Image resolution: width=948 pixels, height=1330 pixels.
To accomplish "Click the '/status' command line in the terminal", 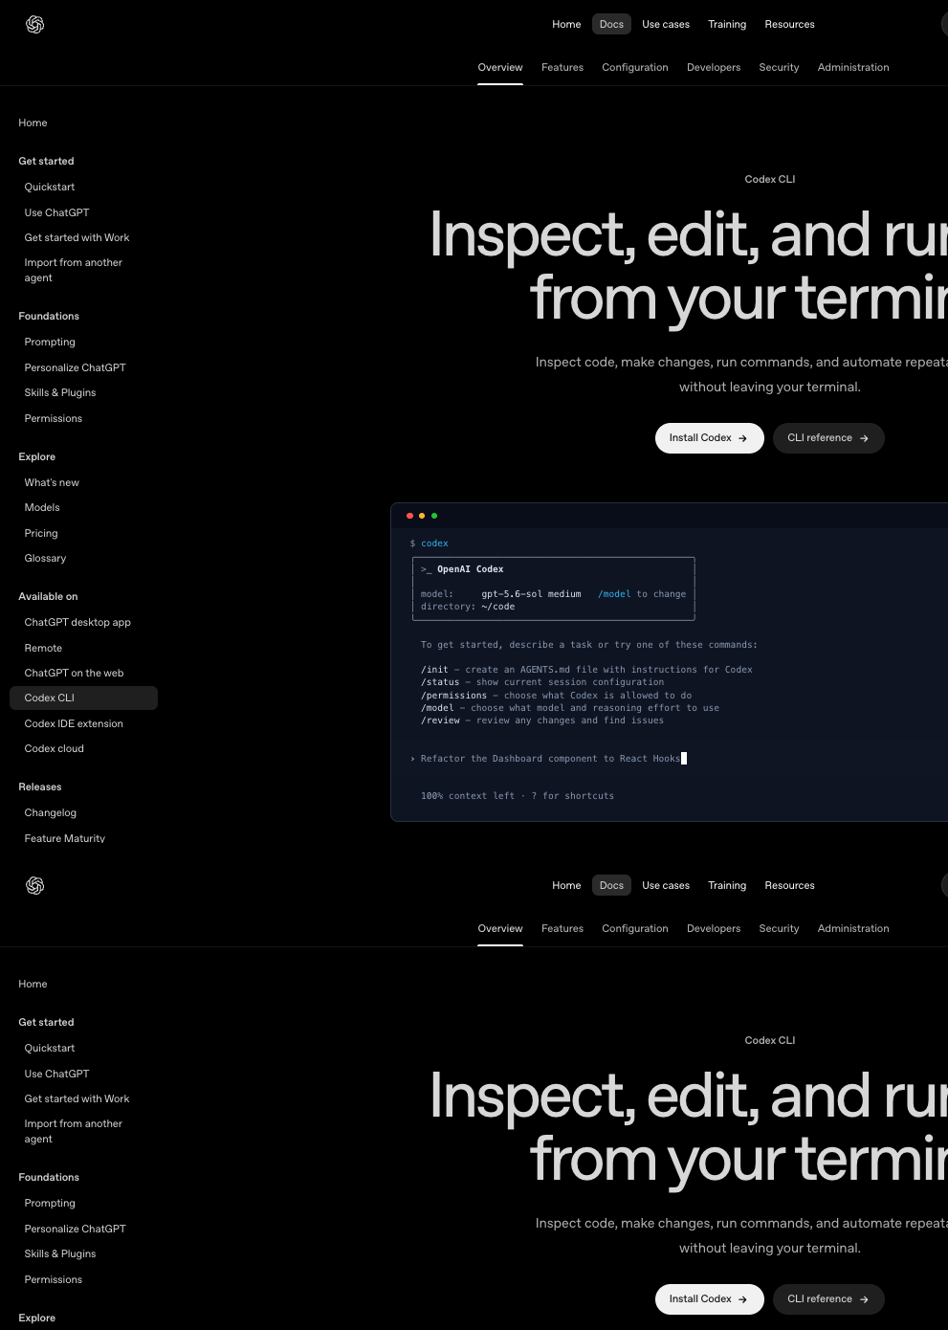I will (x=542, y=682).
